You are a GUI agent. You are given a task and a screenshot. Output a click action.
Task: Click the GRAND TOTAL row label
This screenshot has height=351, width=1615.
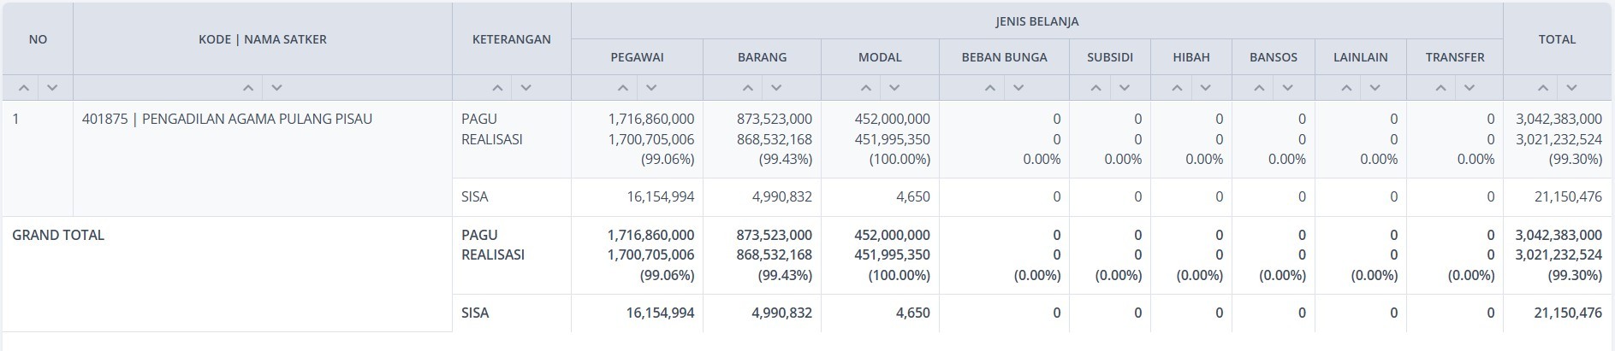tap(58, 235)
